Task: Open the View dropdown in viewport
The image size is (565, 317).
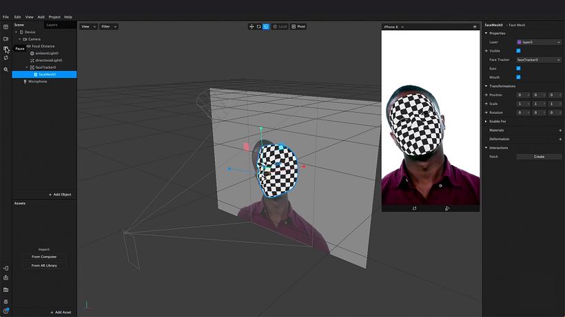Action: tap(88, 27)
